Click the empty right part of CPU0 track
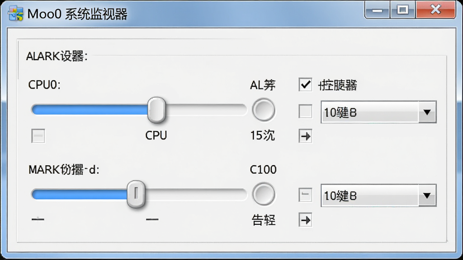The width and height of the screenshot is (463, 260). (206, 110)
